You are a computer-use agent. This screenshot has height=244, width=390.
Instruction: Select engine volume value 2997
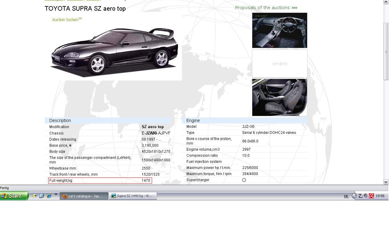(x=246, y=149)
